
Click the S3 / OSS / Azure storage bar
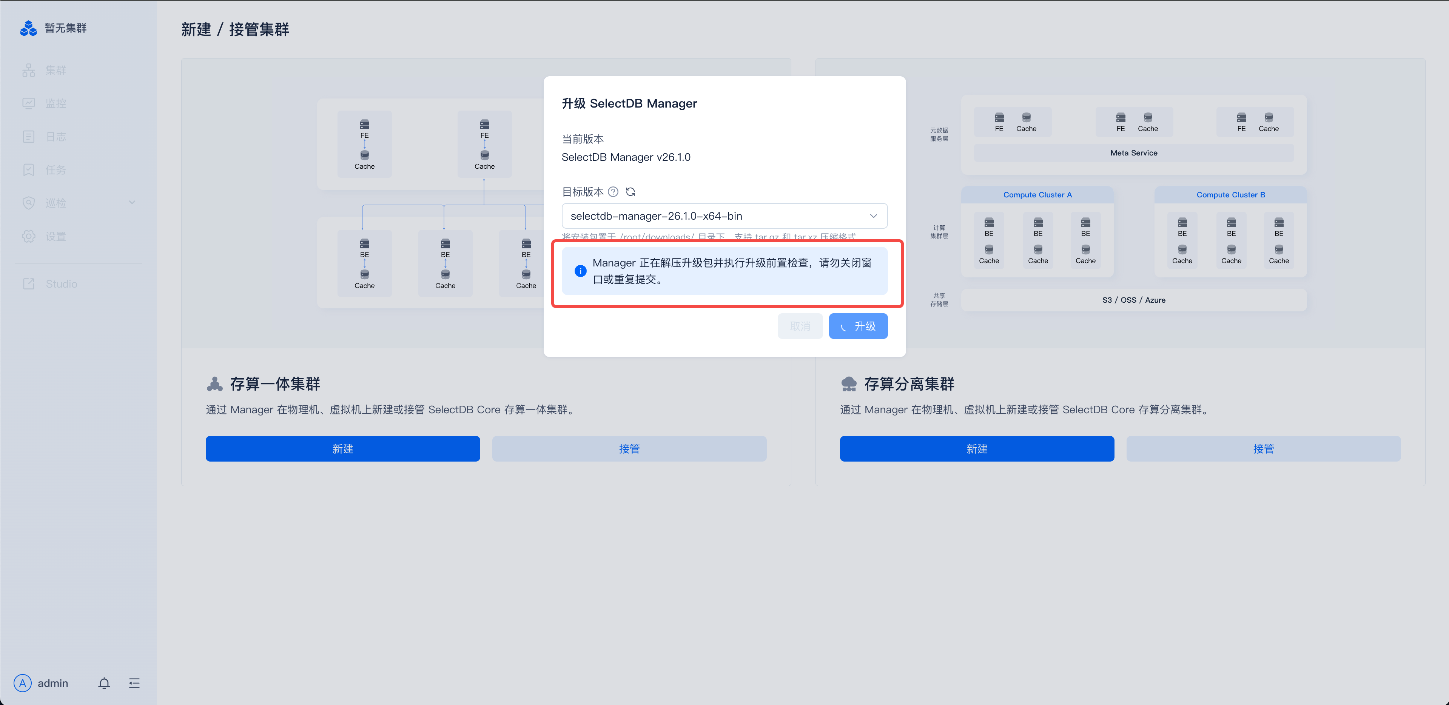pos(1133,300)
